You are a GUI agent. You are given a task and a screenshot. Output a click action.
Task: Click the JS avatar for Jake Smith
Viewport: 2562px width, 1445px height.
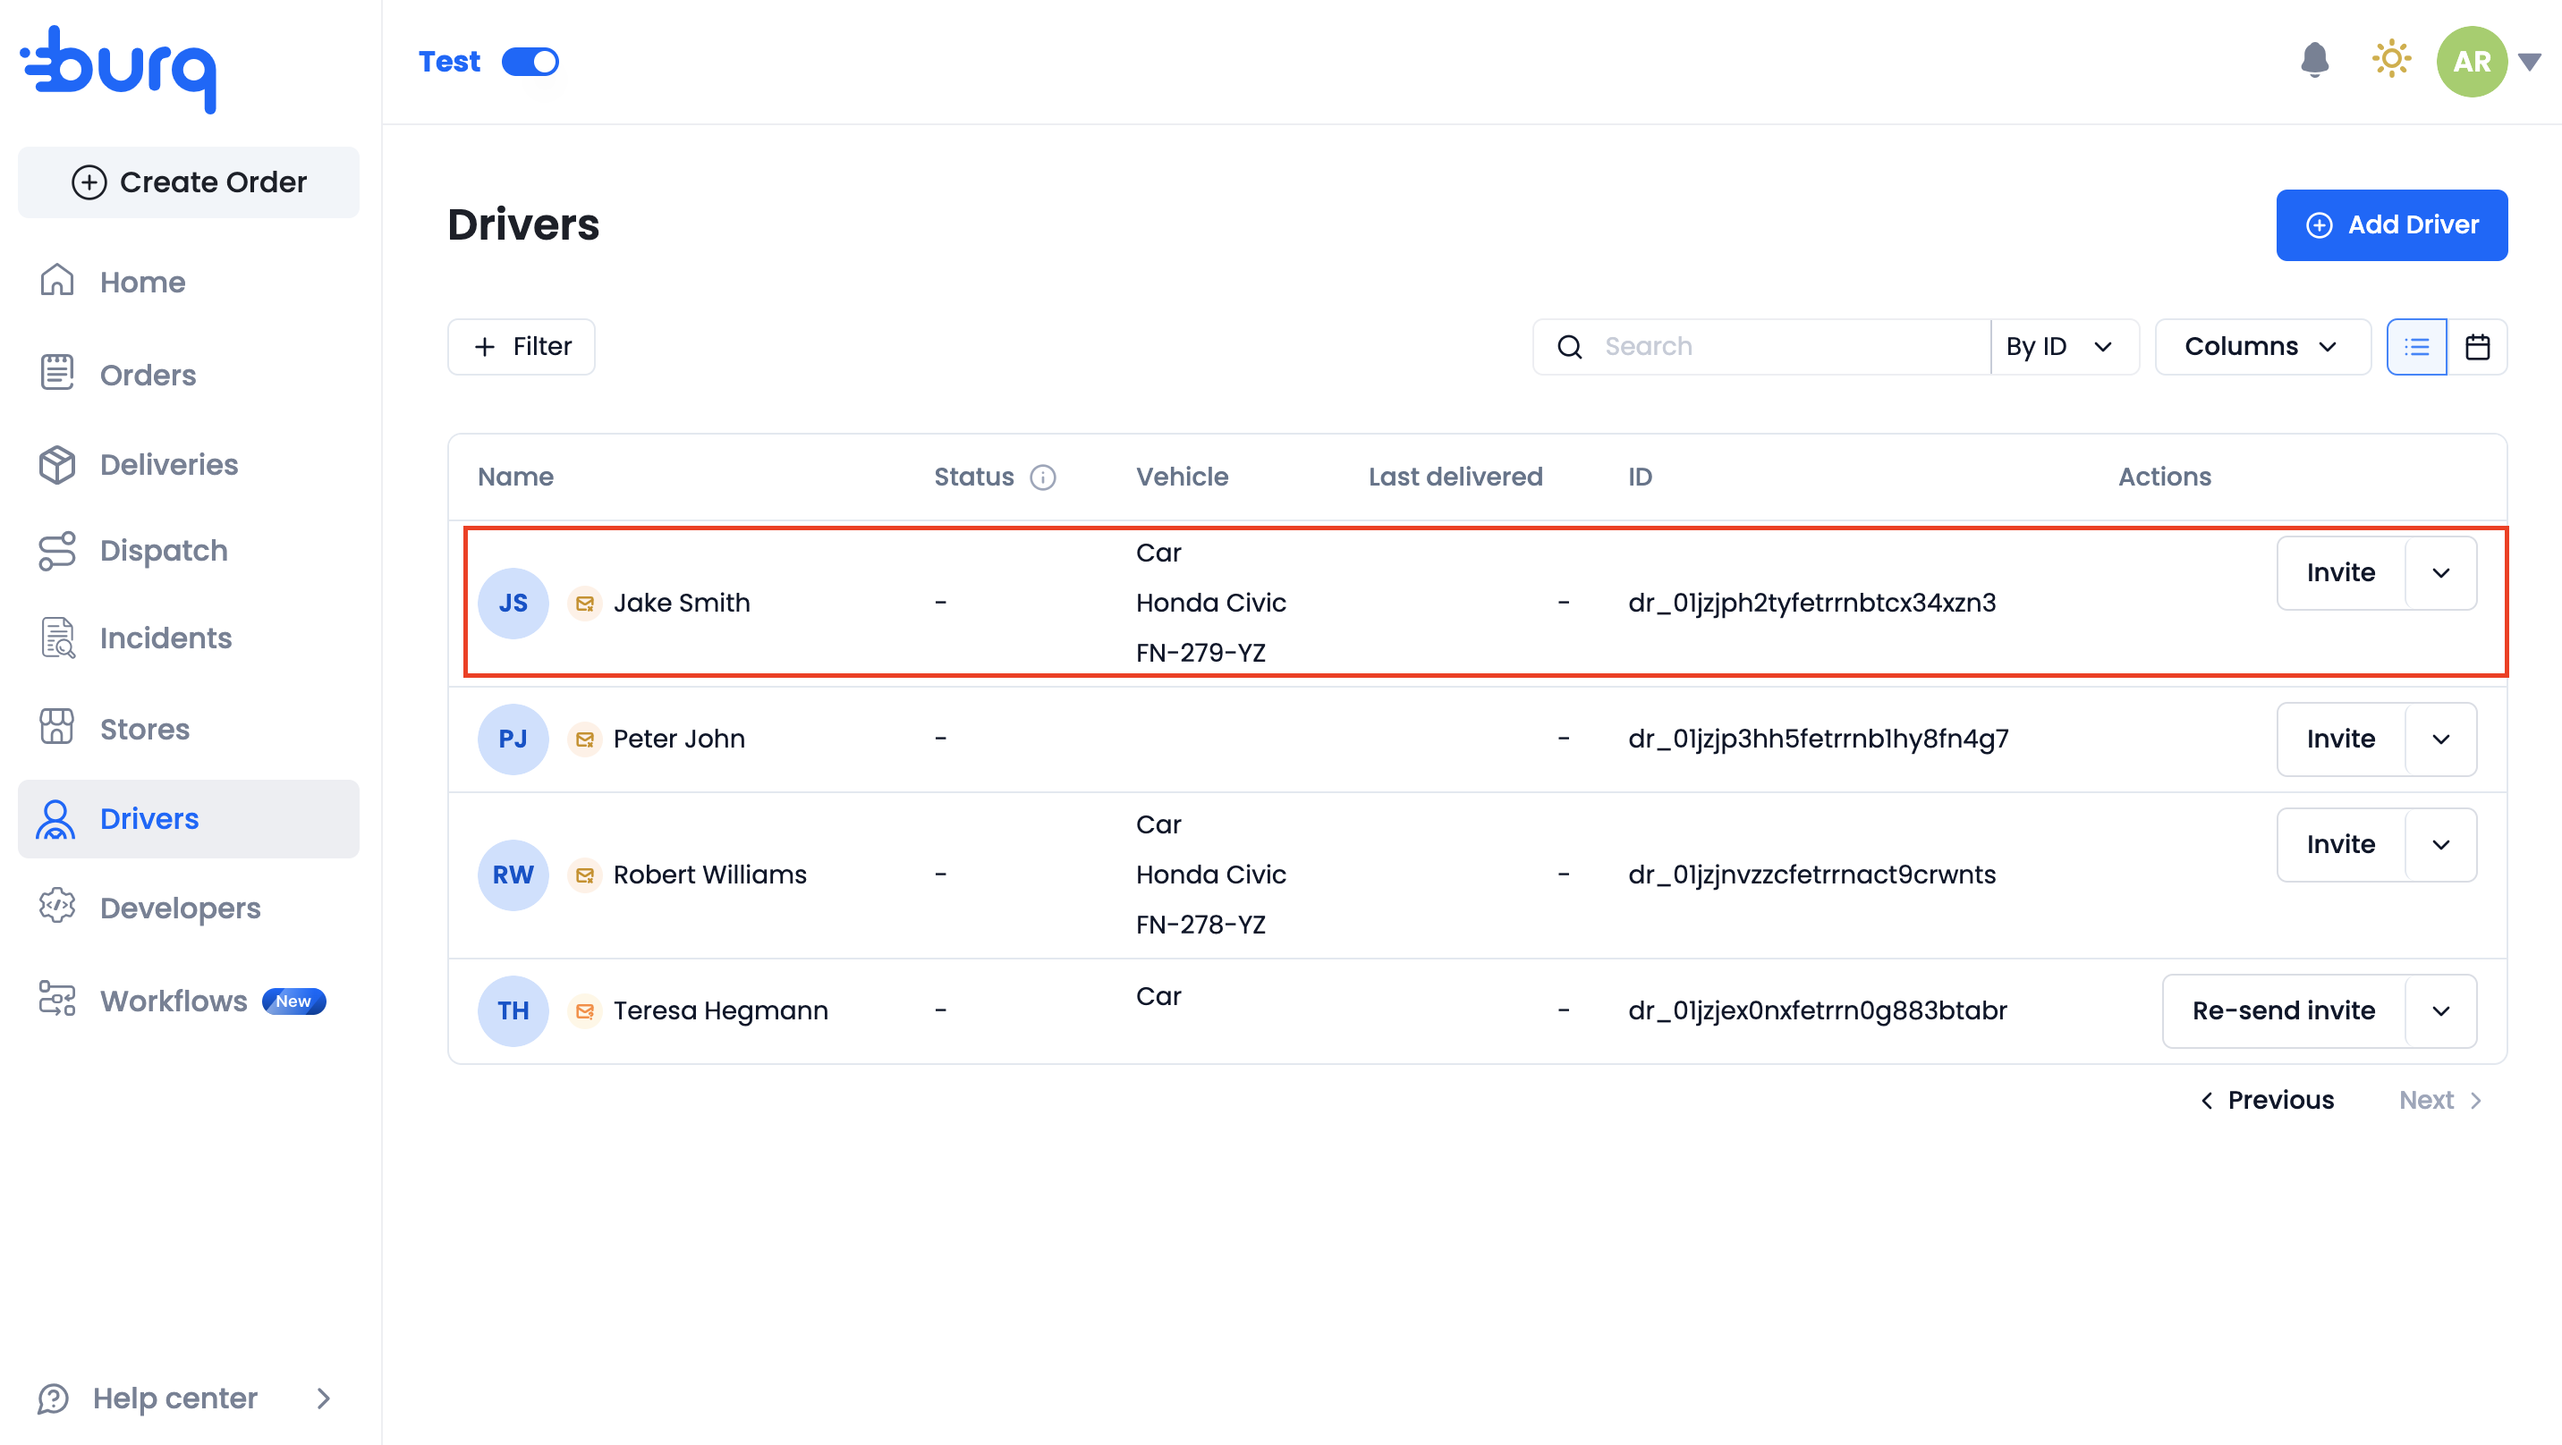(513, 603)
